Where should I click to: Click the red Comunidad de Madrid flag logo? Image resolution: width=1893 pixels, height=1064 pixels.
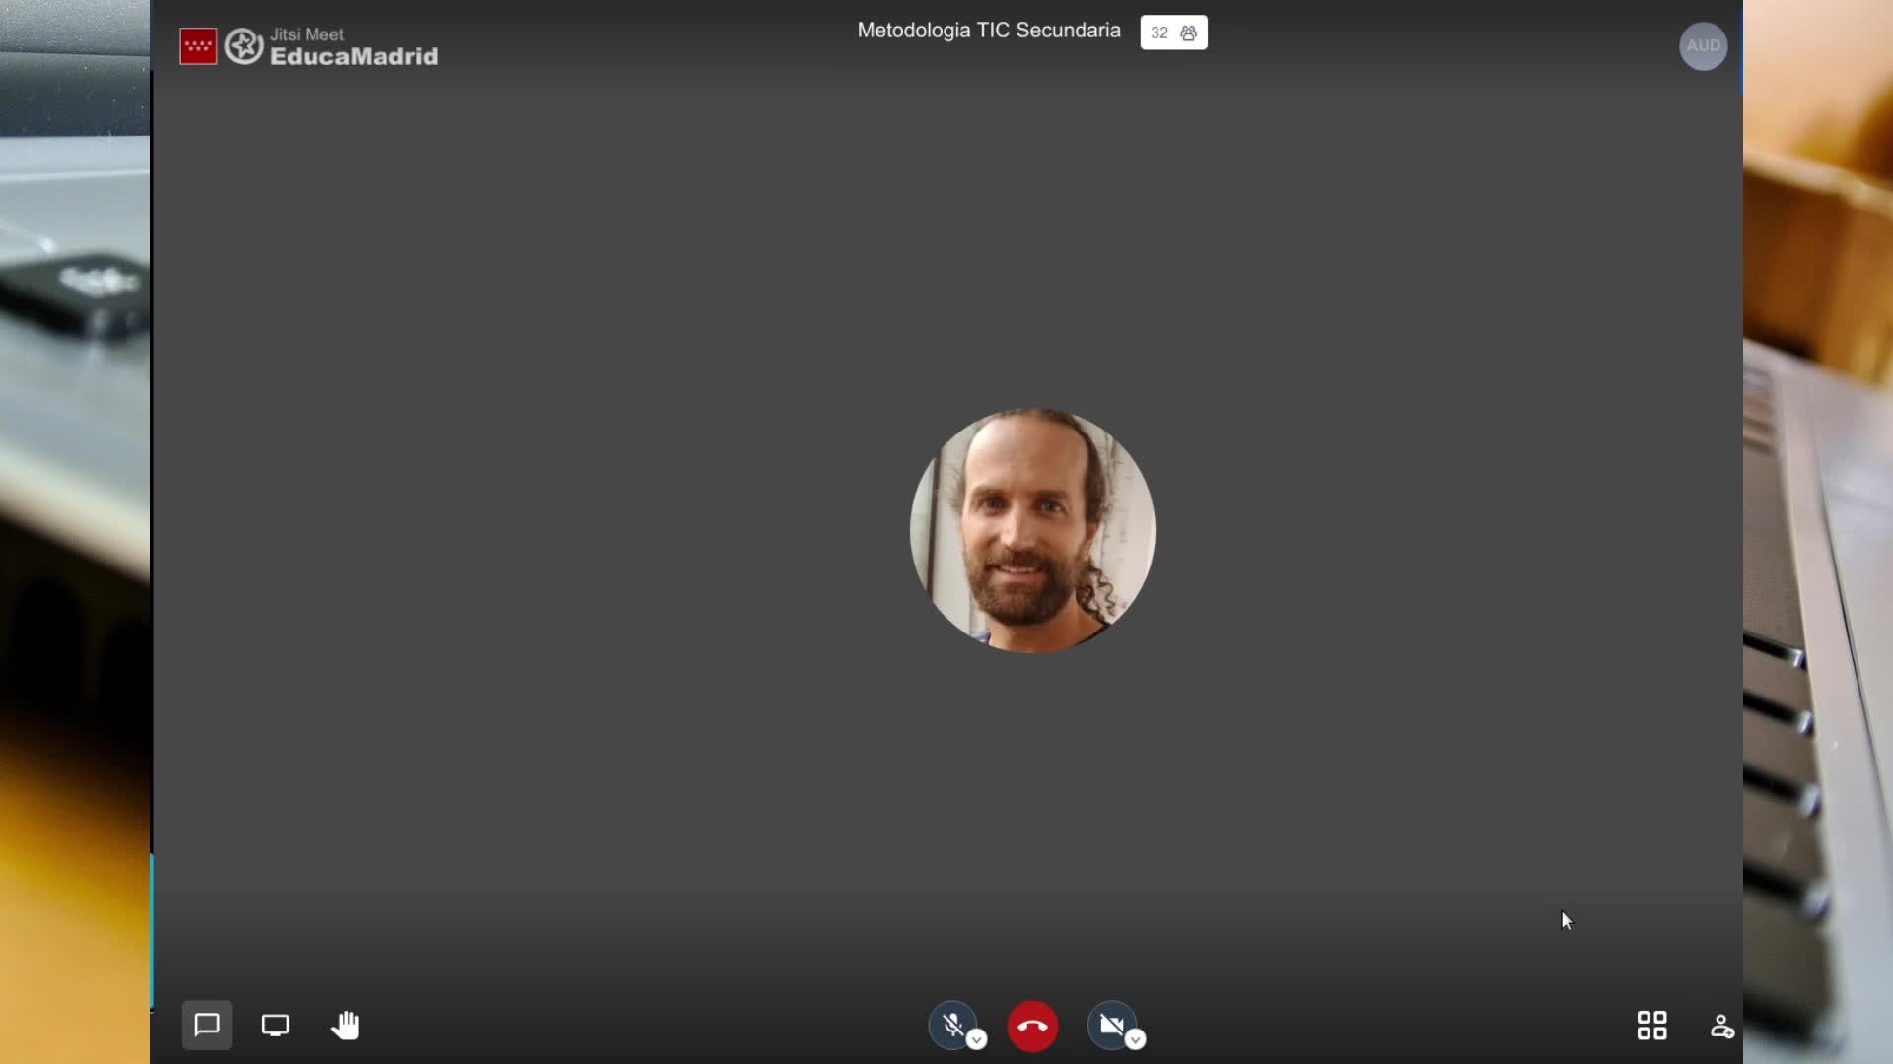point(198,46)
